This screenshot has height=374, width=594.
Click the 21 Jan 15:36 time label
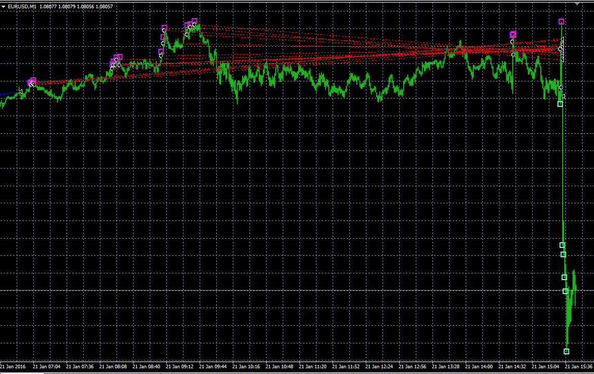[x=579, y=366]
